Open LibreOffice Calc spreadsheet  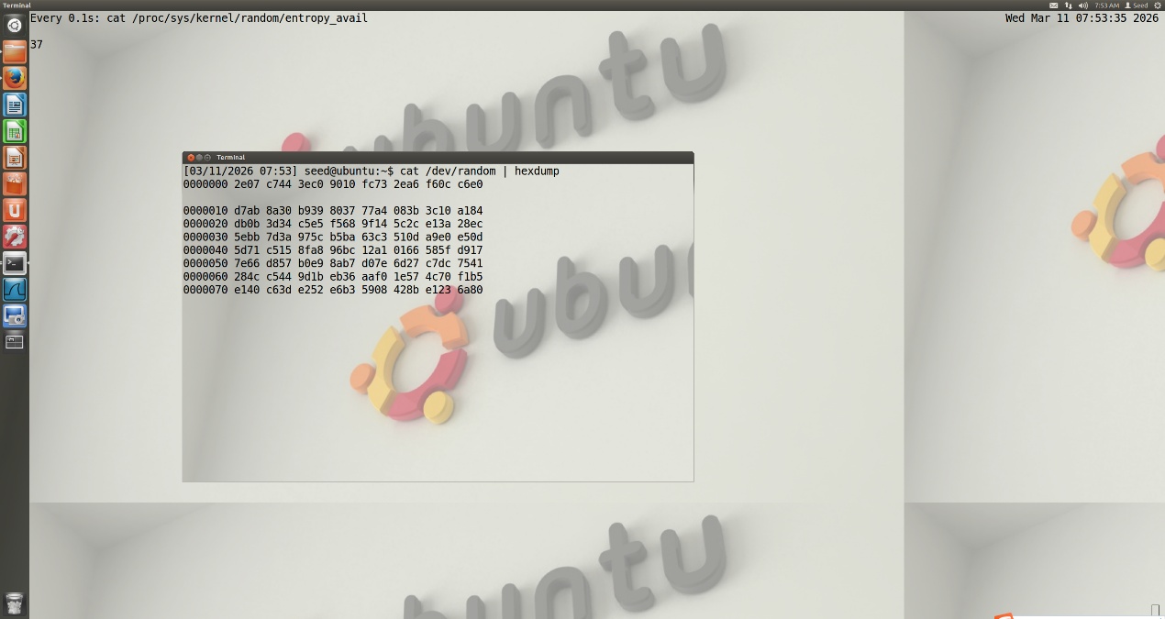click(x=14, y=131)
